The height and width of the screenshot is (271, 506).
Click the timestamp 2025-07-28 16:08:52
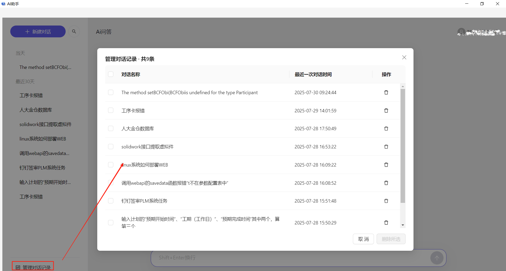(x=315, y=183)
